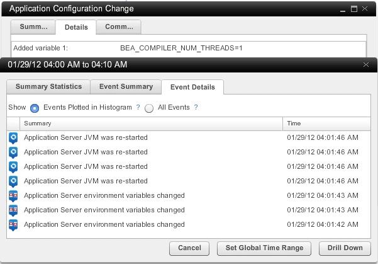Click the second JVM re-started event icon
This screenshot has height=264, width=378.
click(13, 152)
